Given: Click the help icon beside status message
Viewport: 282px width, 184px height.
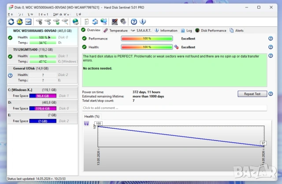Looking at the screenshot, I should 271,56.
